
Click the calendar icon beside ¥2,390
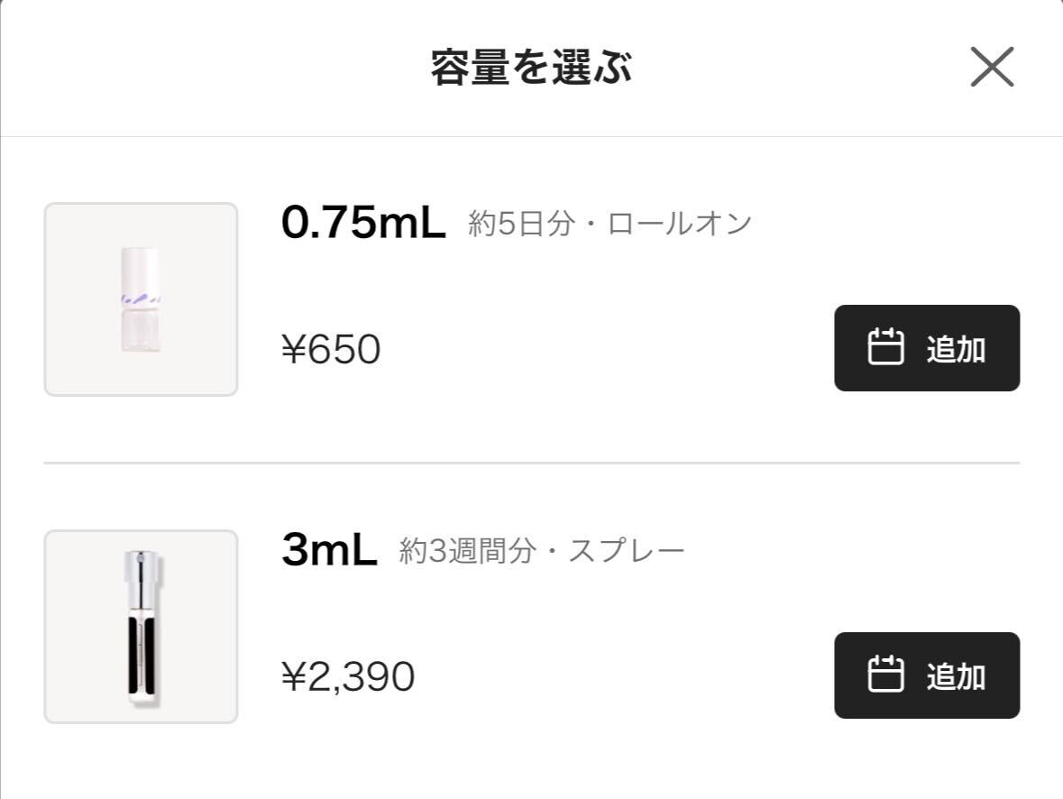pos(885,675)
